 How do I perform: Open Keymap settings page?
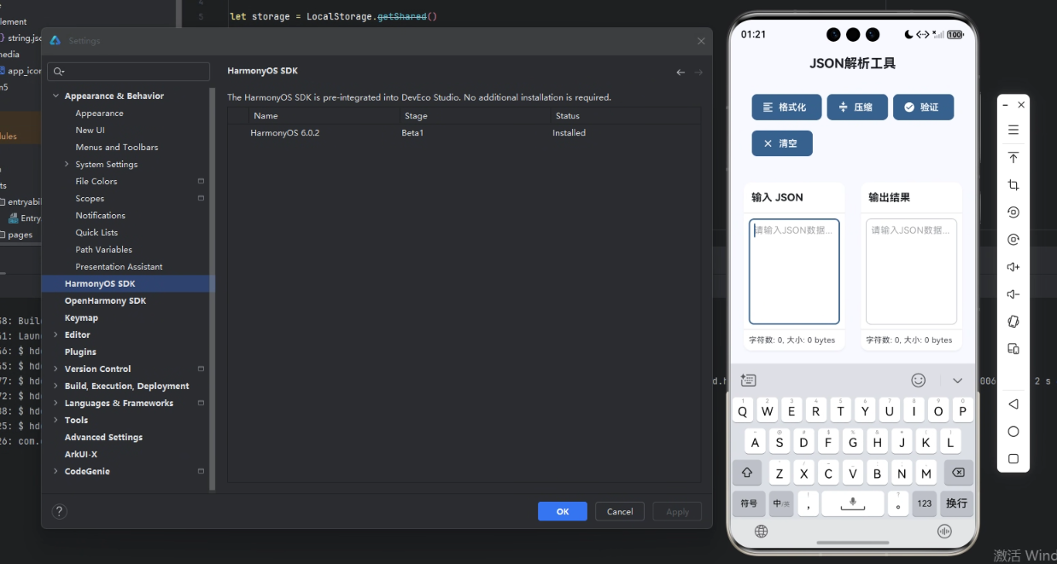tap(81, 318)
